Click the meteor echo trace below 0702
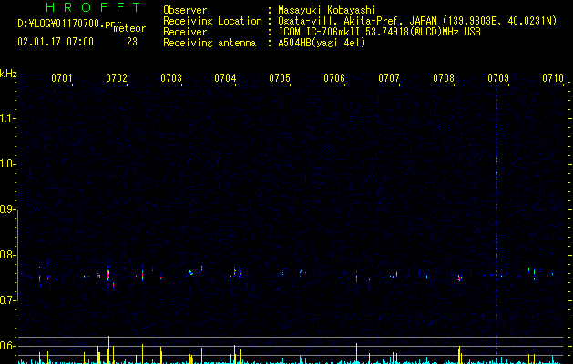The width and height of the screenshot is (573, 364). point(108,274)
